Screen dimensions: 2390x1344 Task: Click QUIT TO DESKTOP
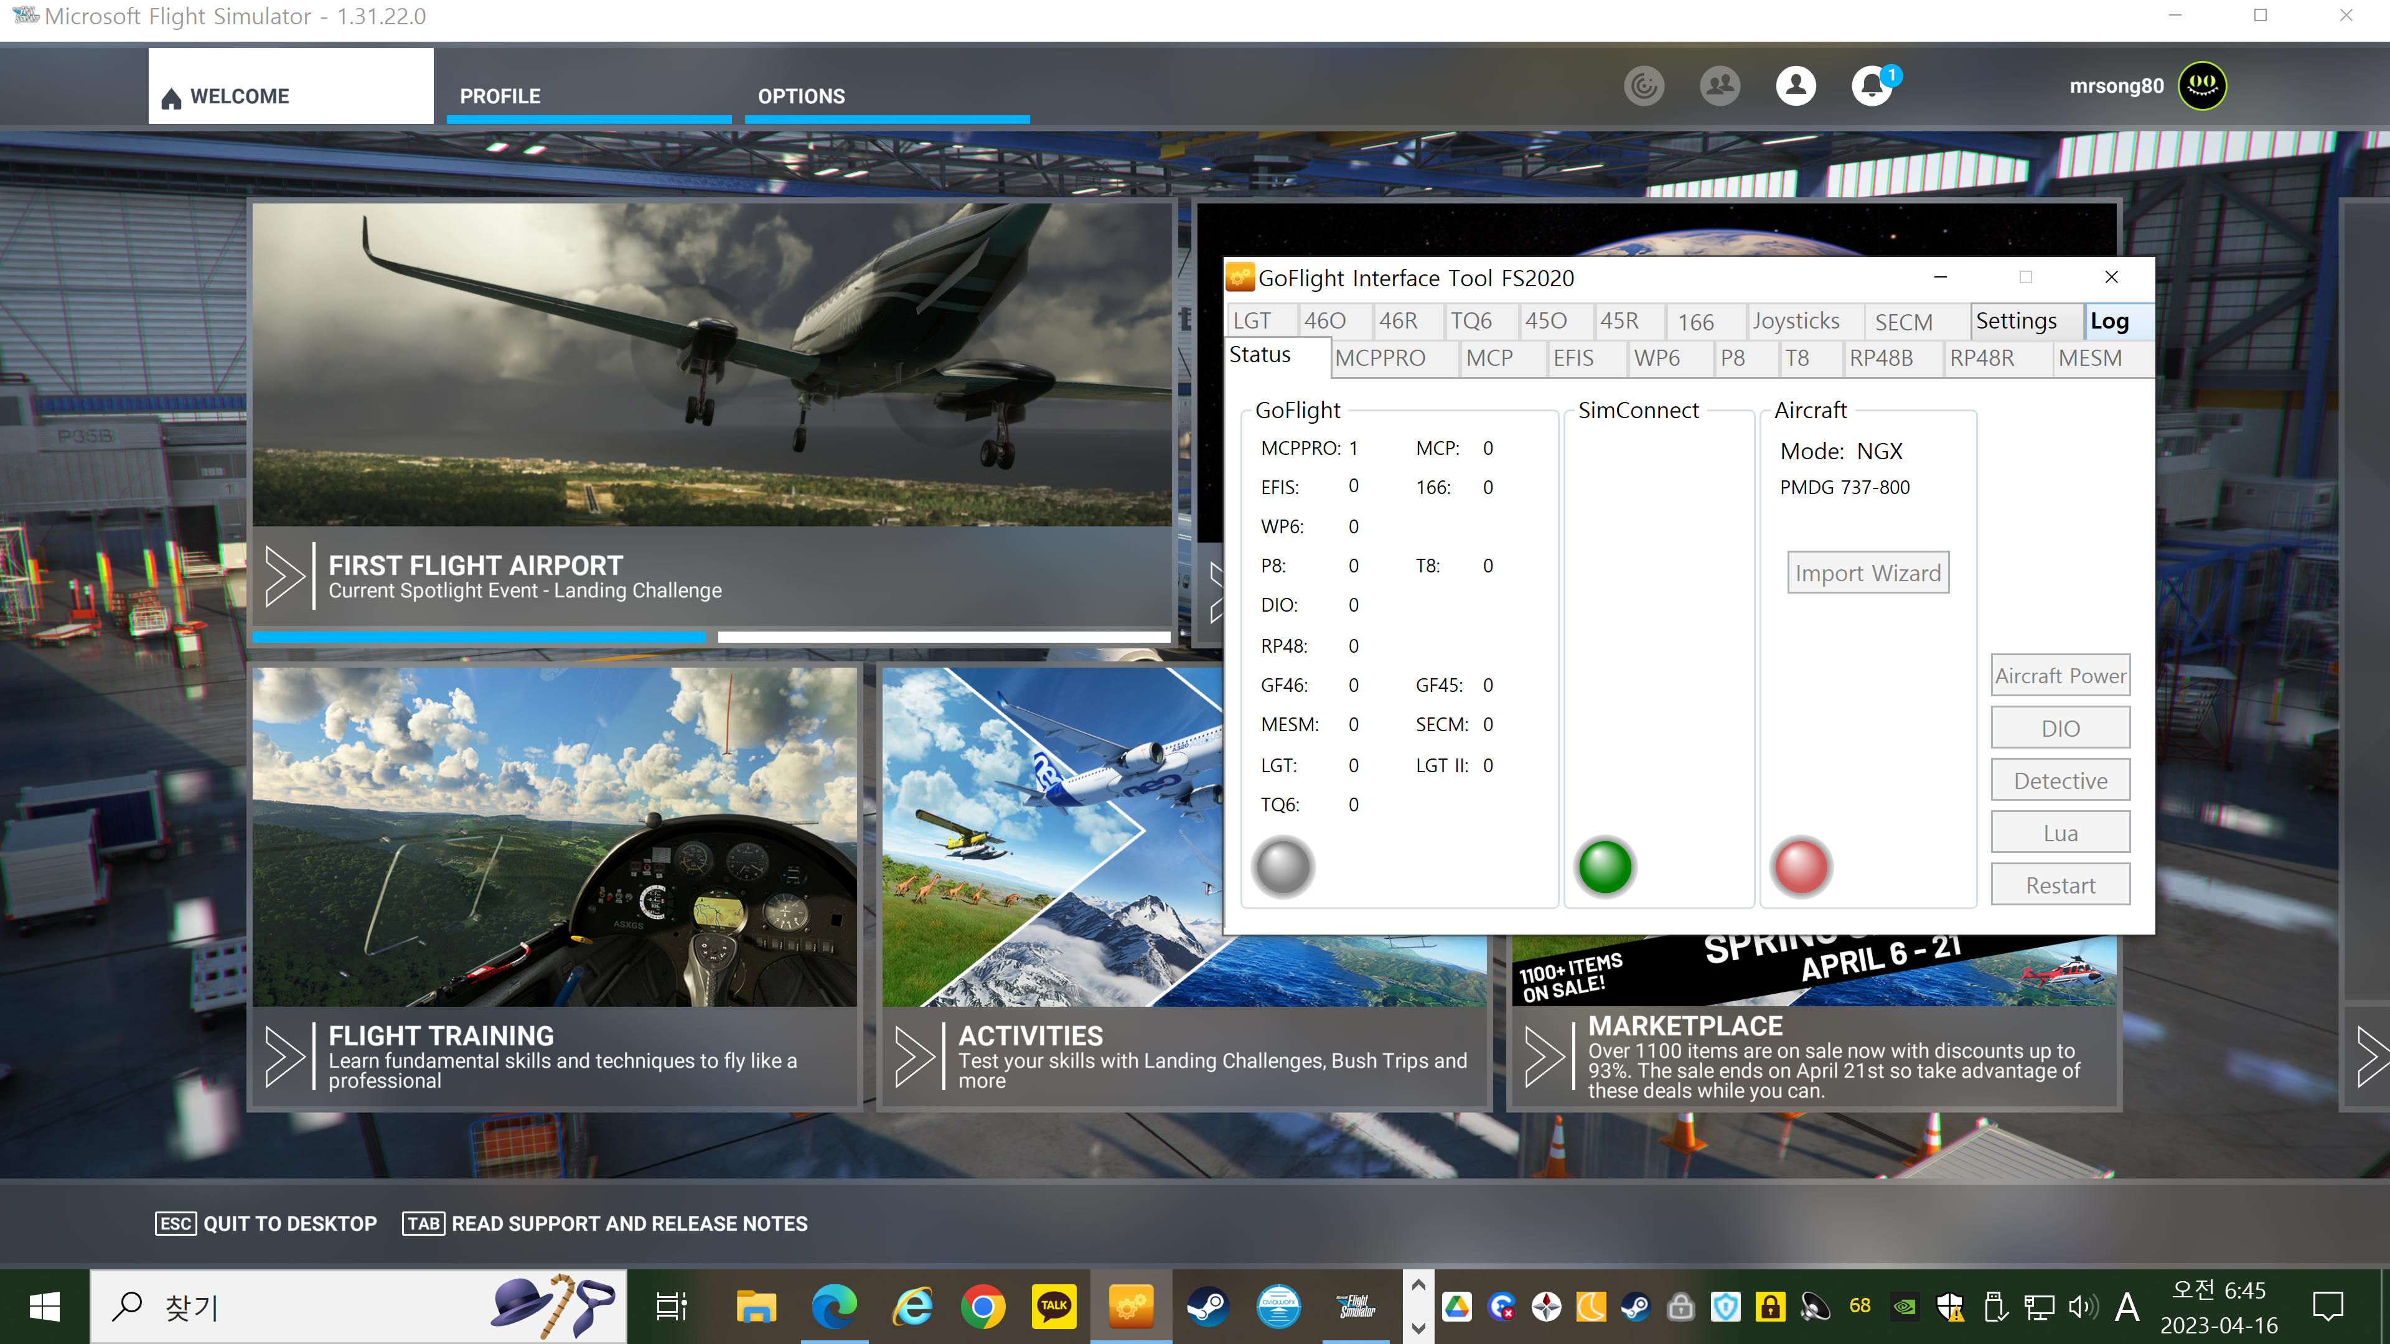coord(265,1223)
